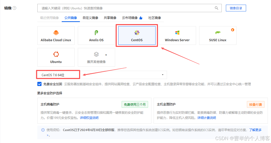This screenshot has height=143, width=271.
Task: Select the SUSE Linux image card
Action: click(x=218, y=35)
